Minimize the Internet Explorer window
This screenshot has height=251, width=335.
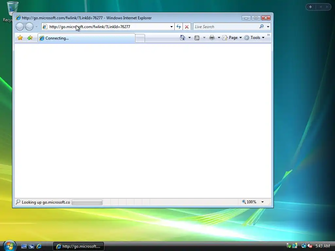[x=246, y=18]
